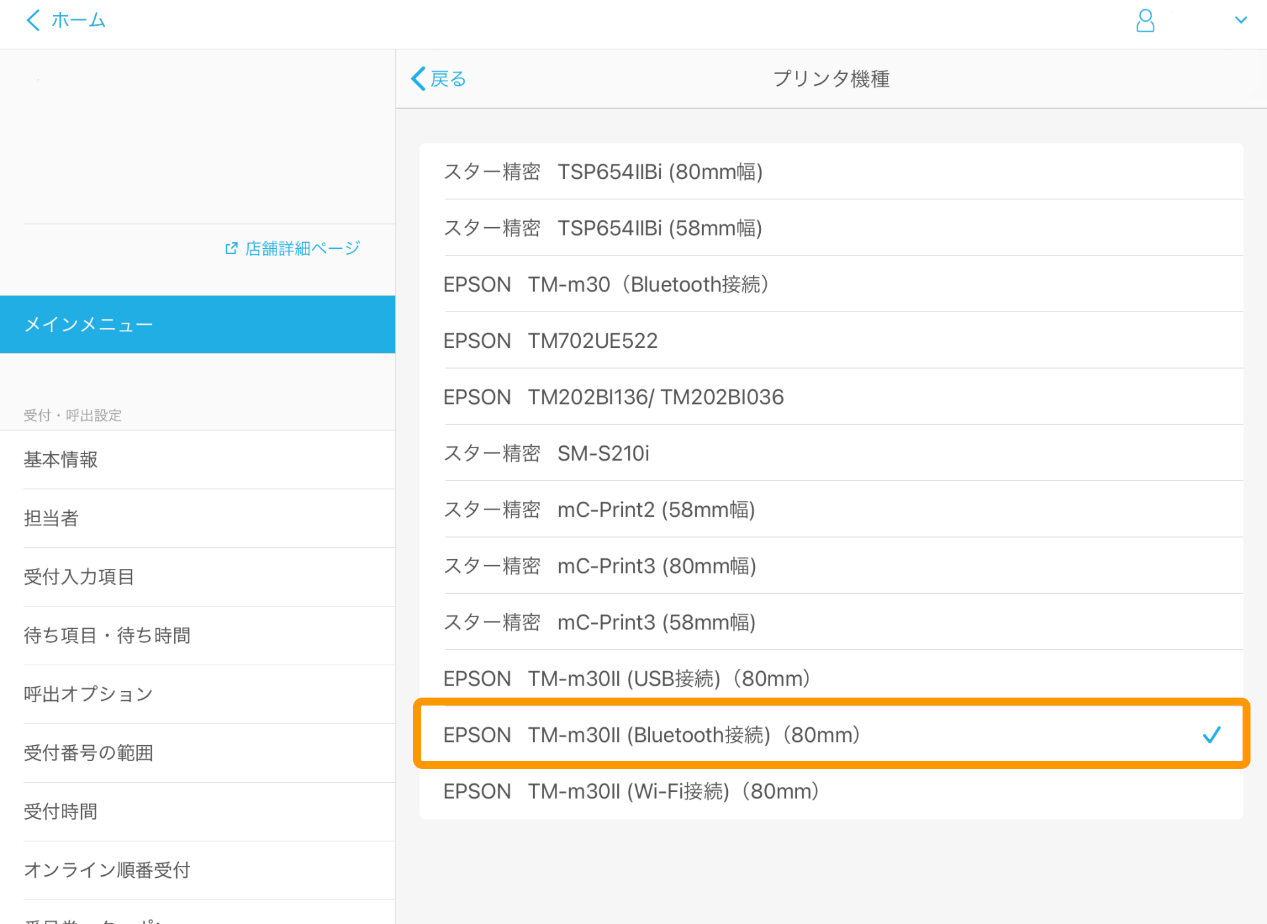Open 受付時間 settings

pyautogui.click(x=197, y=812)
